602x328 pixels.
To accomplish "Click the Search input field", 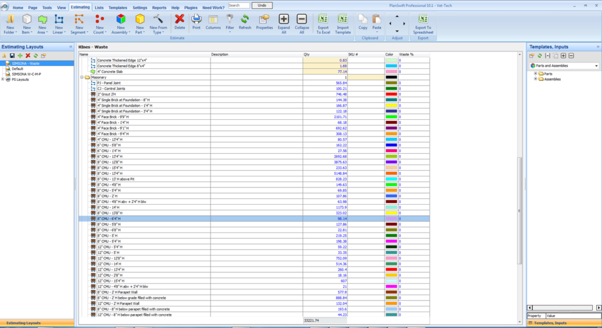I will click(240, 5).
